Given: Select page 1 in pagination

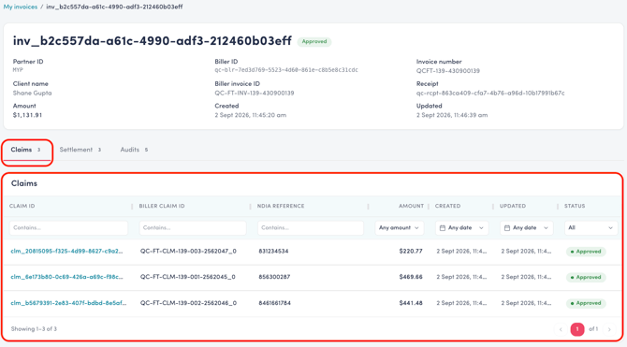Looking at the screenshot, I should pos(577,329).
